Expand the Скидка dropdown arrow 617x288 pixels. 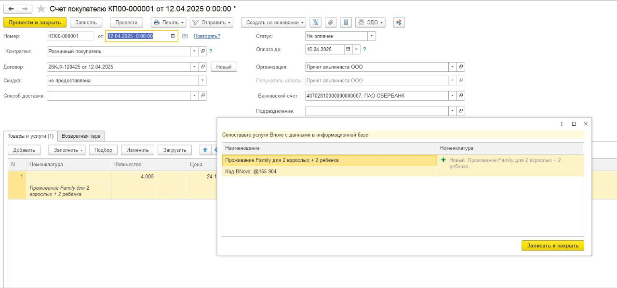(x=202, y=80)
